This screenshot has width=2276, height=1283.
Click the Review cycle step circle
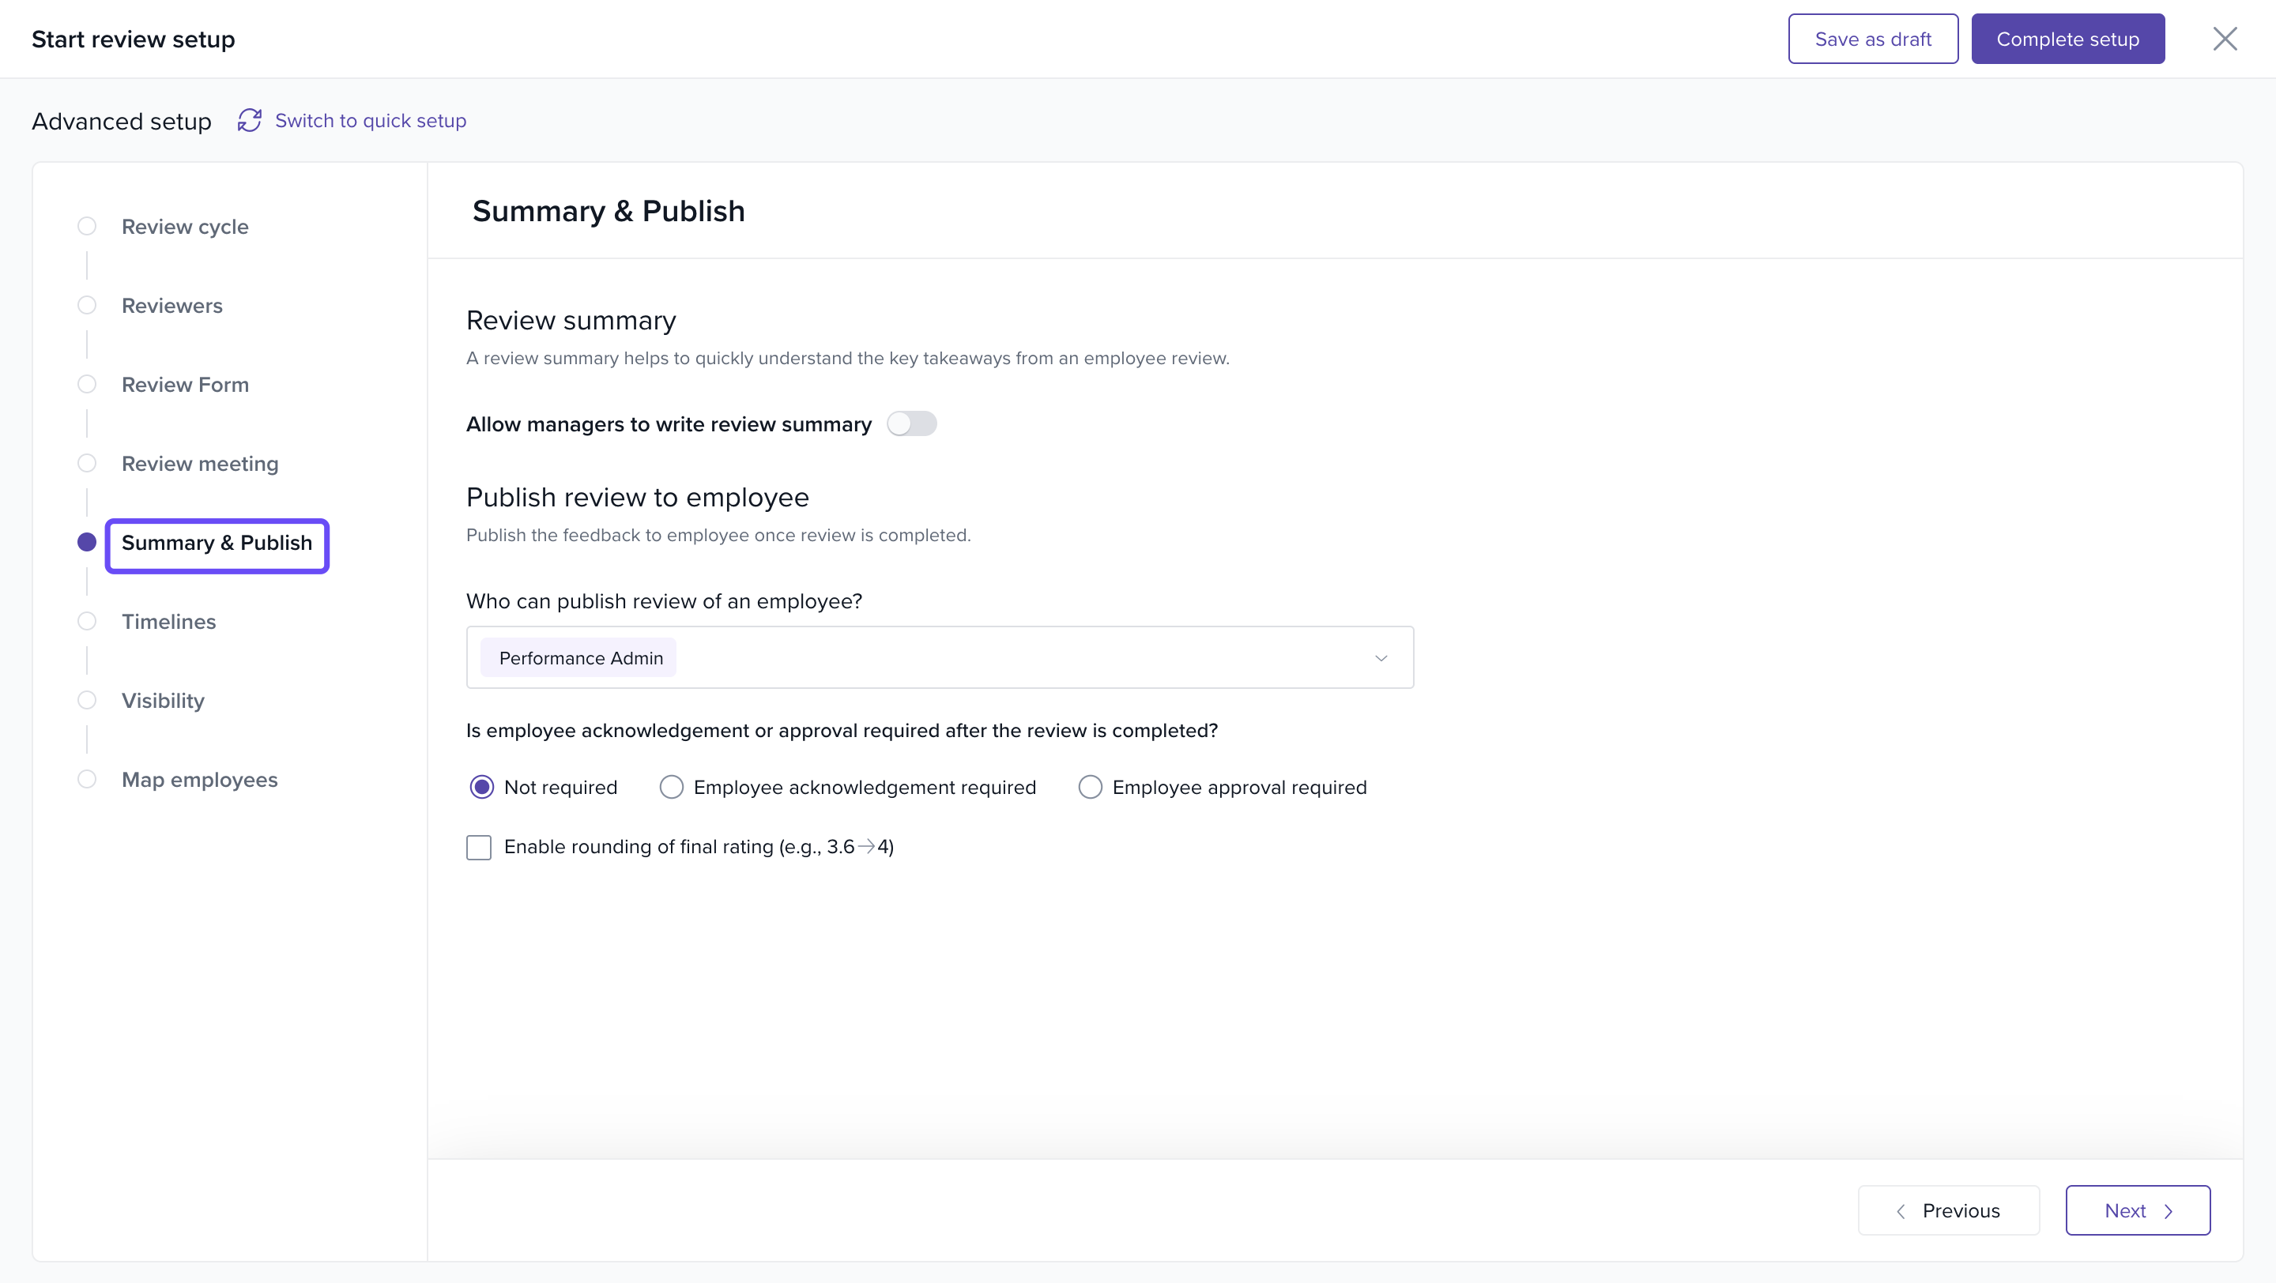coord(87,226)
